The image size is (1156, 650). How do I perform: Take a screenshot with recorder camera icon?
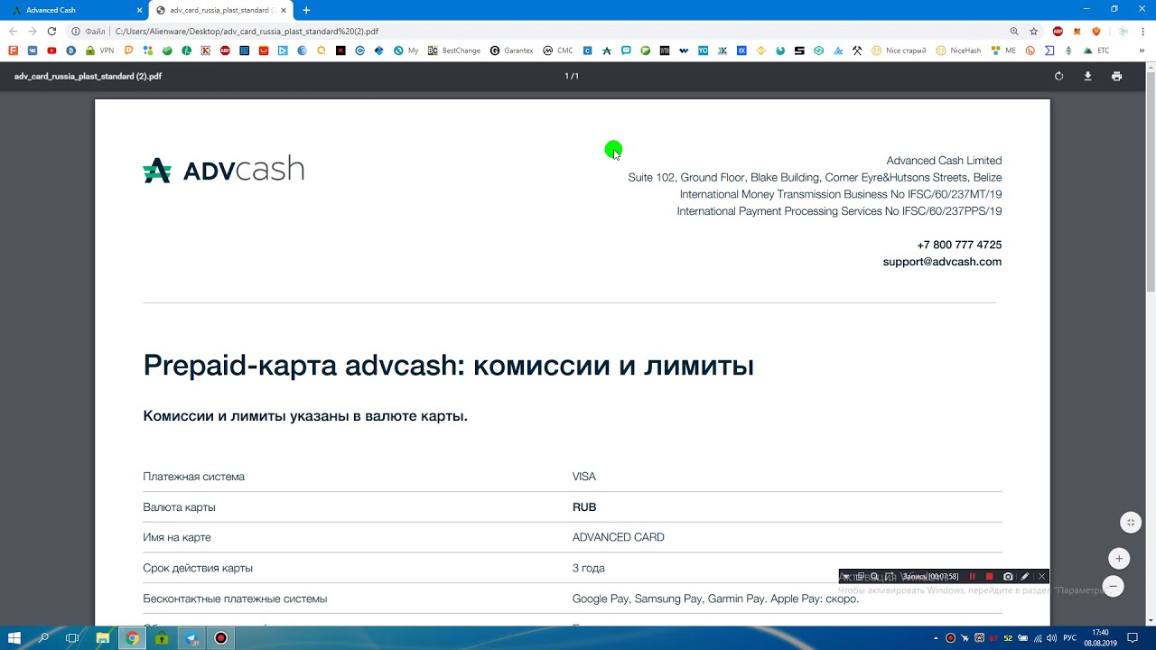click(1008, 577)
